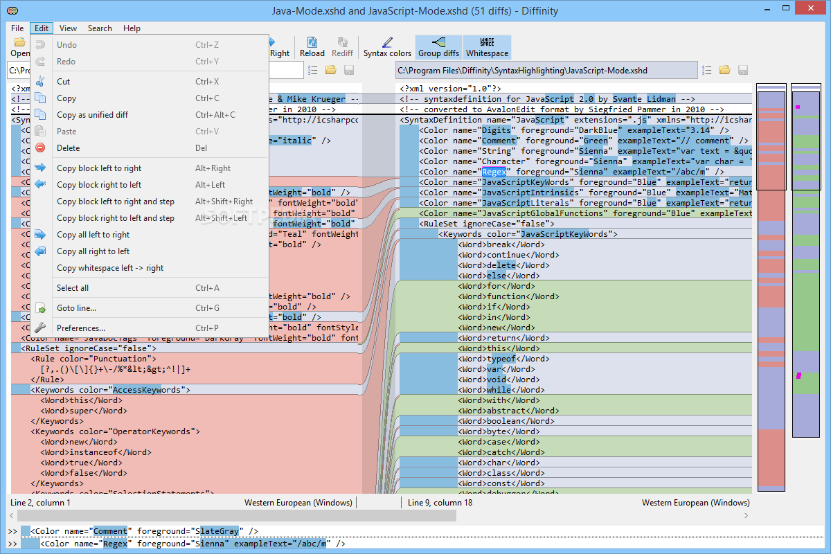The width and height of the screenshot is (831, 554).
Task: Click the greyed-out Undo menu entry
Action: pos(150,45)
